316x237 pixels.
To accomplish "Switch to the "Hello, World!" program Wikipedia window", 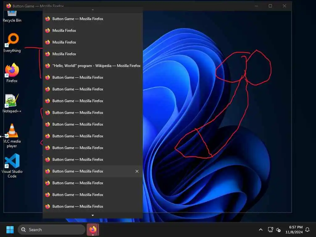I will point(93,66).
